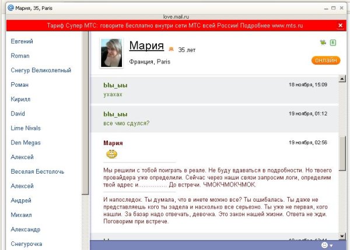
Task: Choose Веселая Бестолочь from contacts
Action: pyautogui.click(x=37, y=172)
